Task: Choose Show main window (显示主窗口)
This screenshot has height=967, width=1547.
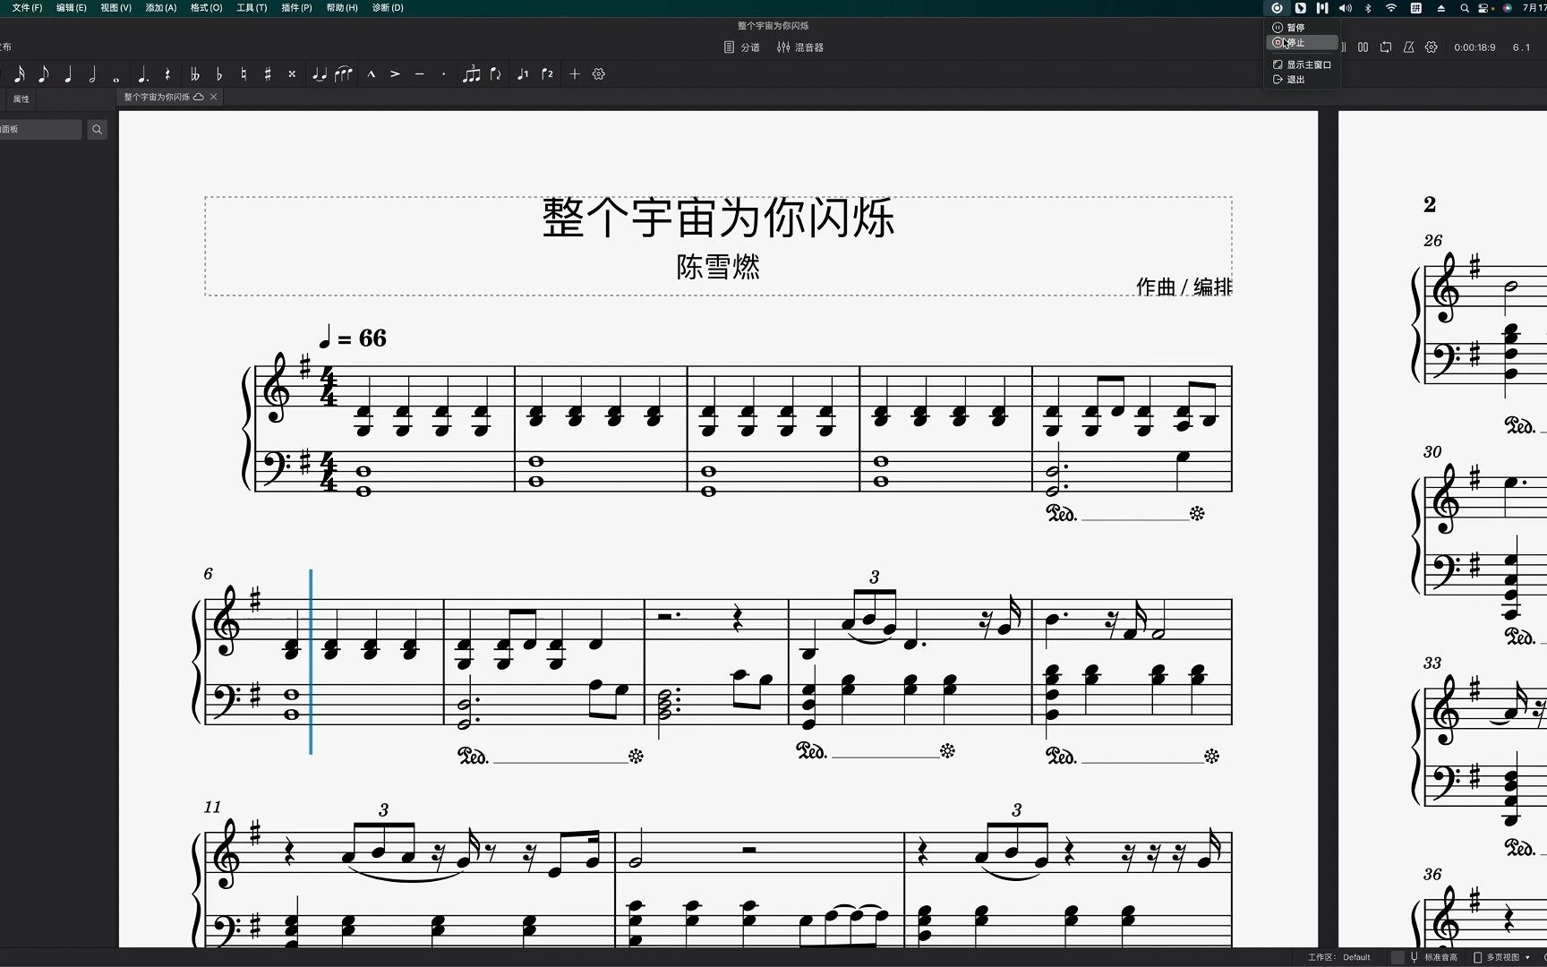Action: [x=1302, y=64]
